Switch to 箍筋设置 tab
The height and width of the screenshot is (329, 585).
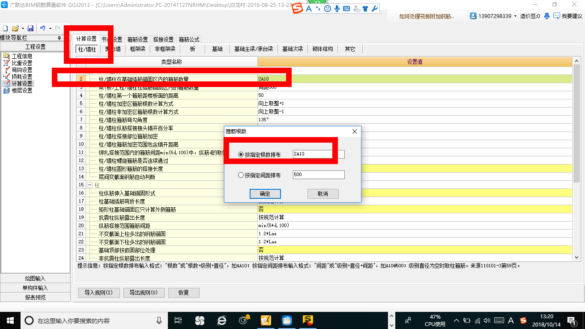137,39
